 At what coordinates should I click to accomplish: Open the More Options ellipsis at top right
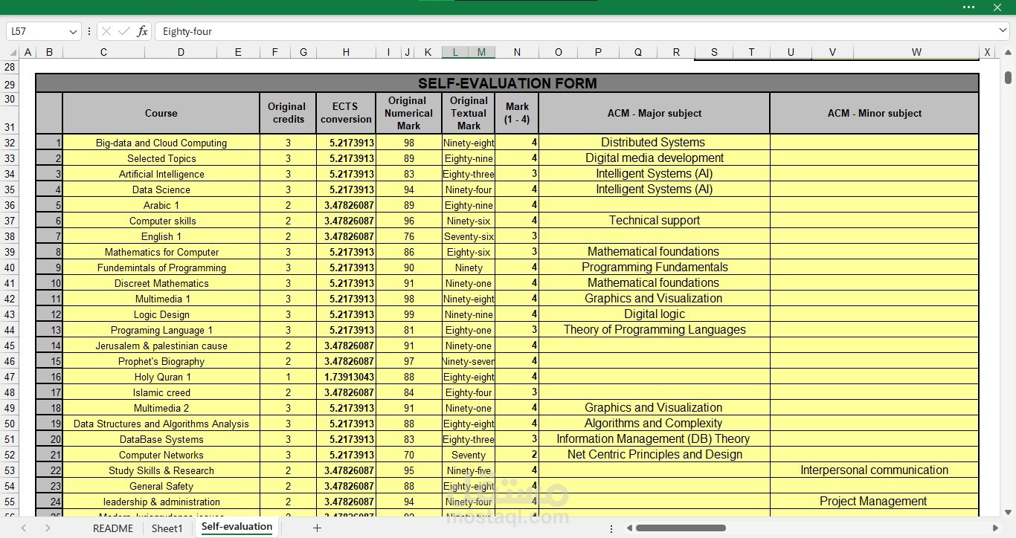coord(968,7)
